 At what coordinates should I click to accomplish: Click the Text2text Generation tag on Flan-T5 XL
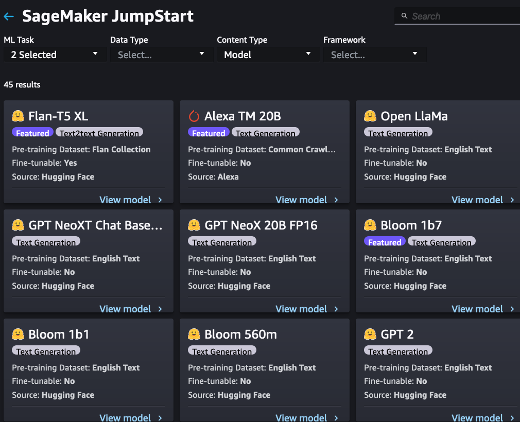[x=99, y=132]
